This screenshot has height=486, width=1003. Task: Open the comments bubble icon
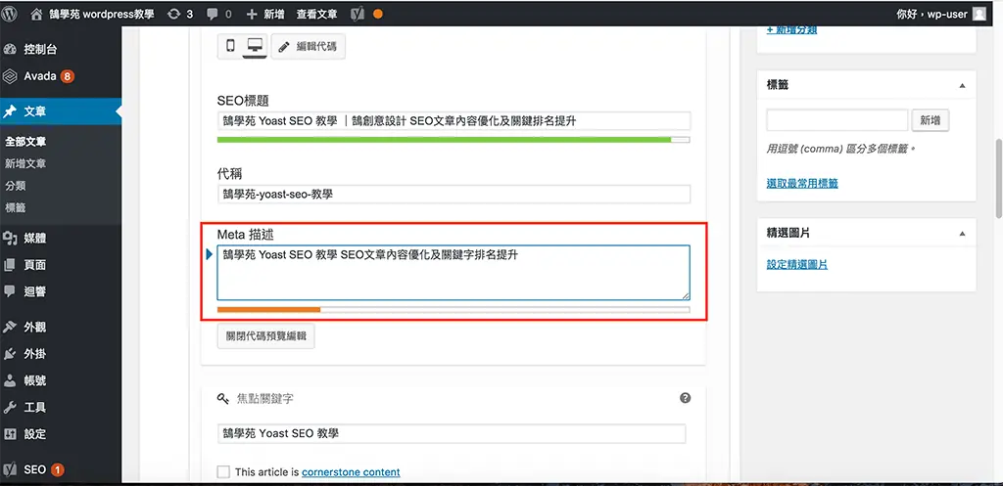[212, 14]
